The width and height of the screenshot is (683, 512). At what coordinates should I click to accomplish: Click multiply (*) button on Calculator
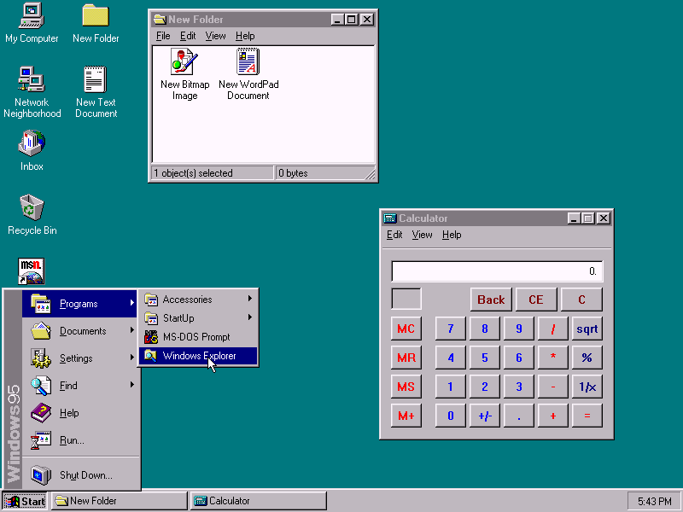pyautogui.click(x=552, y=358)
